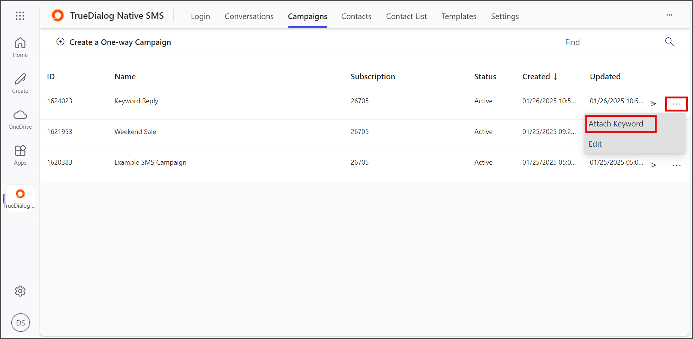The height and width of the screenshot is (339, 693).
Task: Click Weekend Sale subscription 26705
Action: pyautogui.click(x=360, y=132)
